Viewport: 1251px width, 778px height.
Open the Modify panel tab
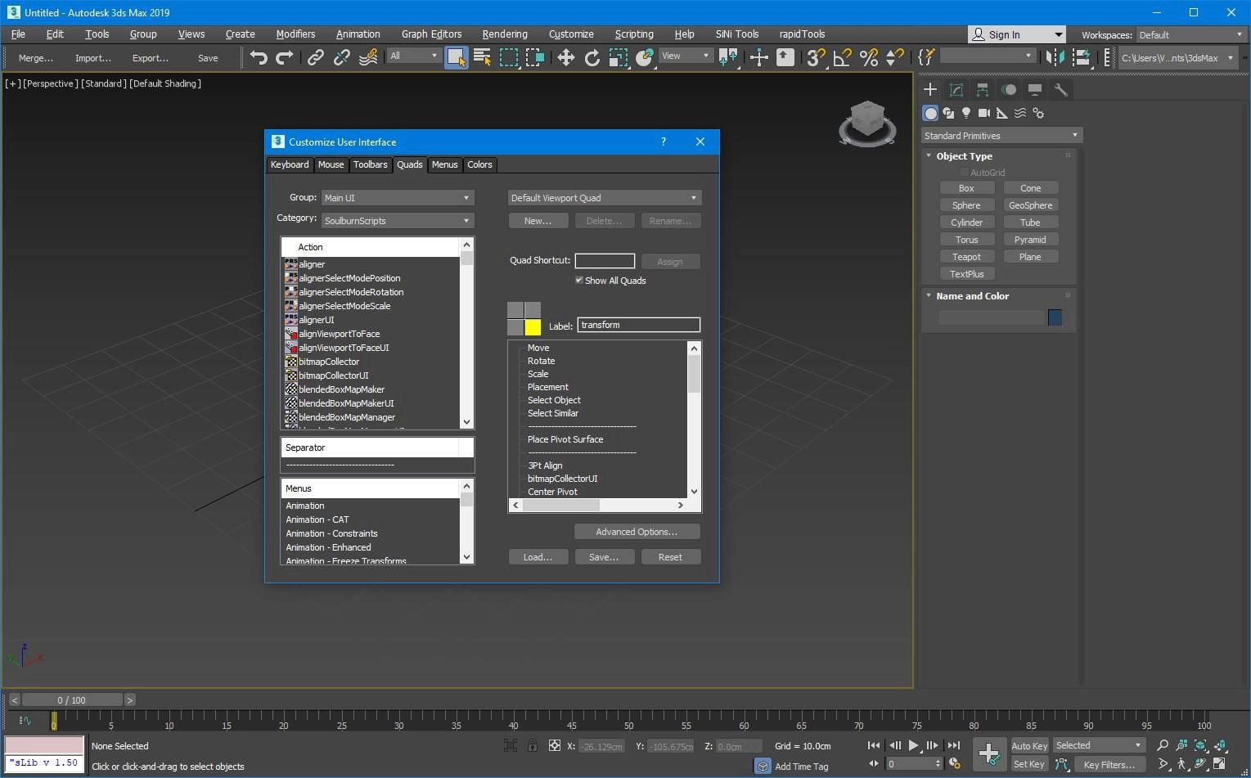coord(956,90)
